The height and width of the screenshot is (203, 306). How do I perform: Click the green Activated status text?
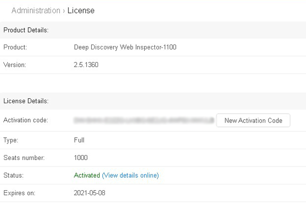point(87,175)
